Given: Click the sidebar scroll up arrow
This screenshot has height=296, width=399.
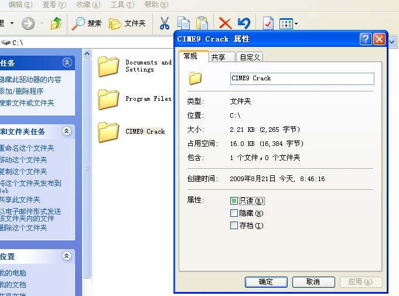Looking at the screenshot, I should pos(87,54).
